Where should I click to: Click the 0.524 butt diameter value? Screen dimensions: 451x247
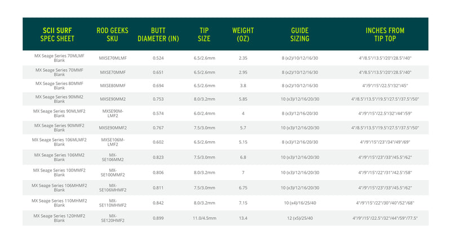(x=158, y=57)
